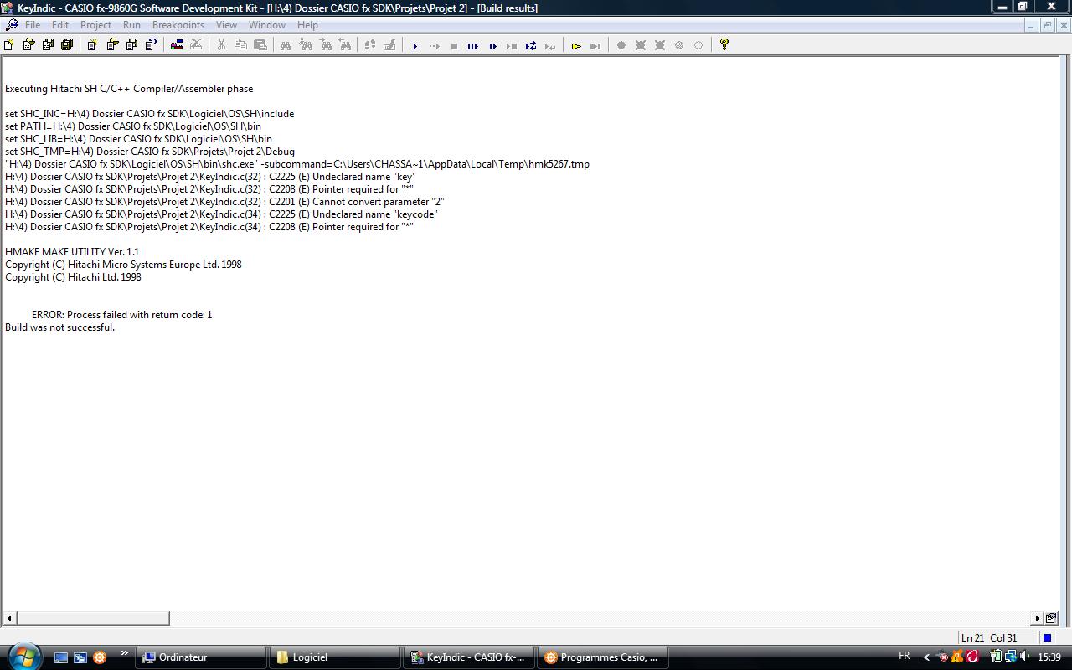The height and width of the screenshot is (670, 1072).
Task: Click the Undeclared name "key" error line
Action: [x=210, y=177]
